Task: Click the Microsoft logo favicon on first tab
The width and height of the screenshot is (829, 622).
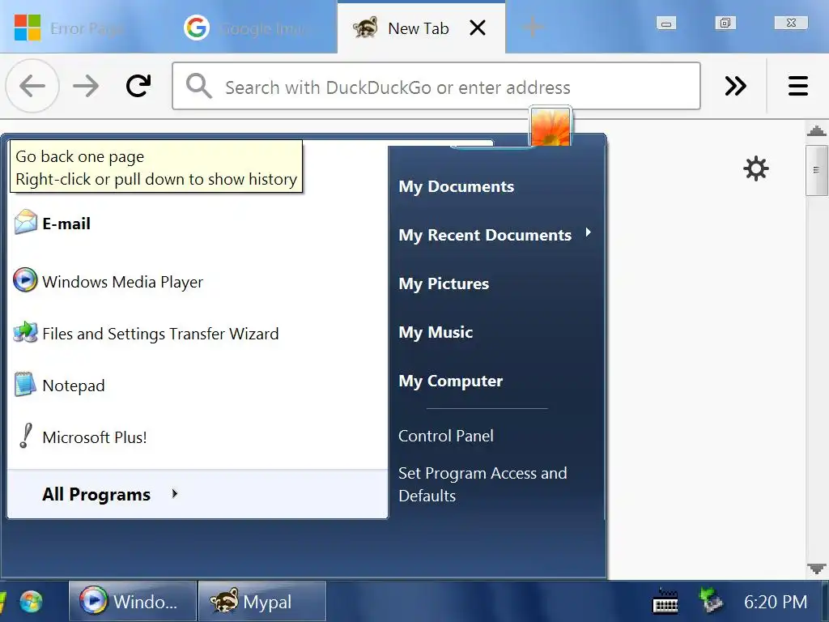Action: [x=28, y=28]
